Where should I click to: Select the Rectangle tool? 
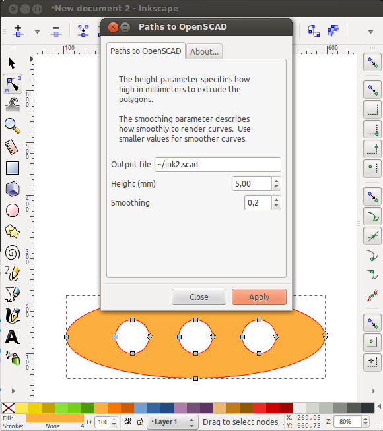(13, 168)
